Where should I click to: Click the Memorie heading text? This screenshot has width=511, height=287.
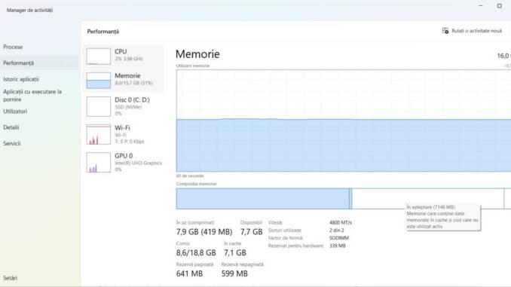(197, 54)
